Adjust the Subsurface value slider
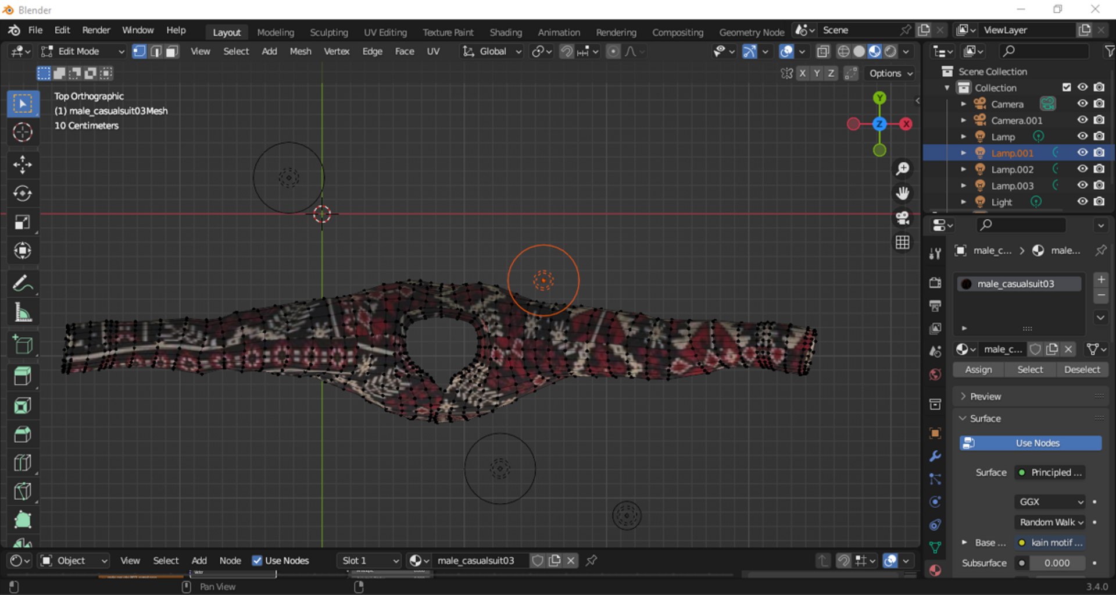The height and width of the screenshot is (595, 1116). click(1056, 562)
